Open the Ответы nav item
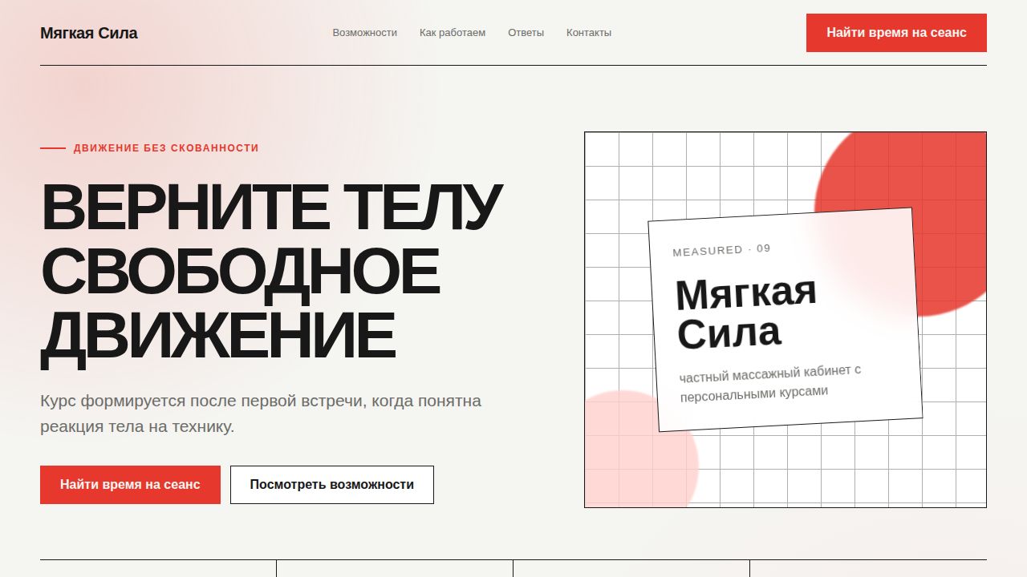The image size is (1027, 577). tap(526, 33)
